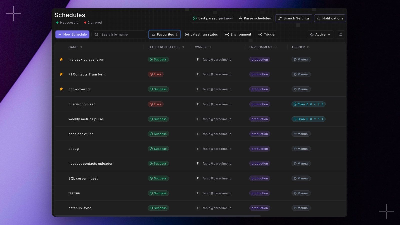Click Success badge for doc-governor

(158, 89)
